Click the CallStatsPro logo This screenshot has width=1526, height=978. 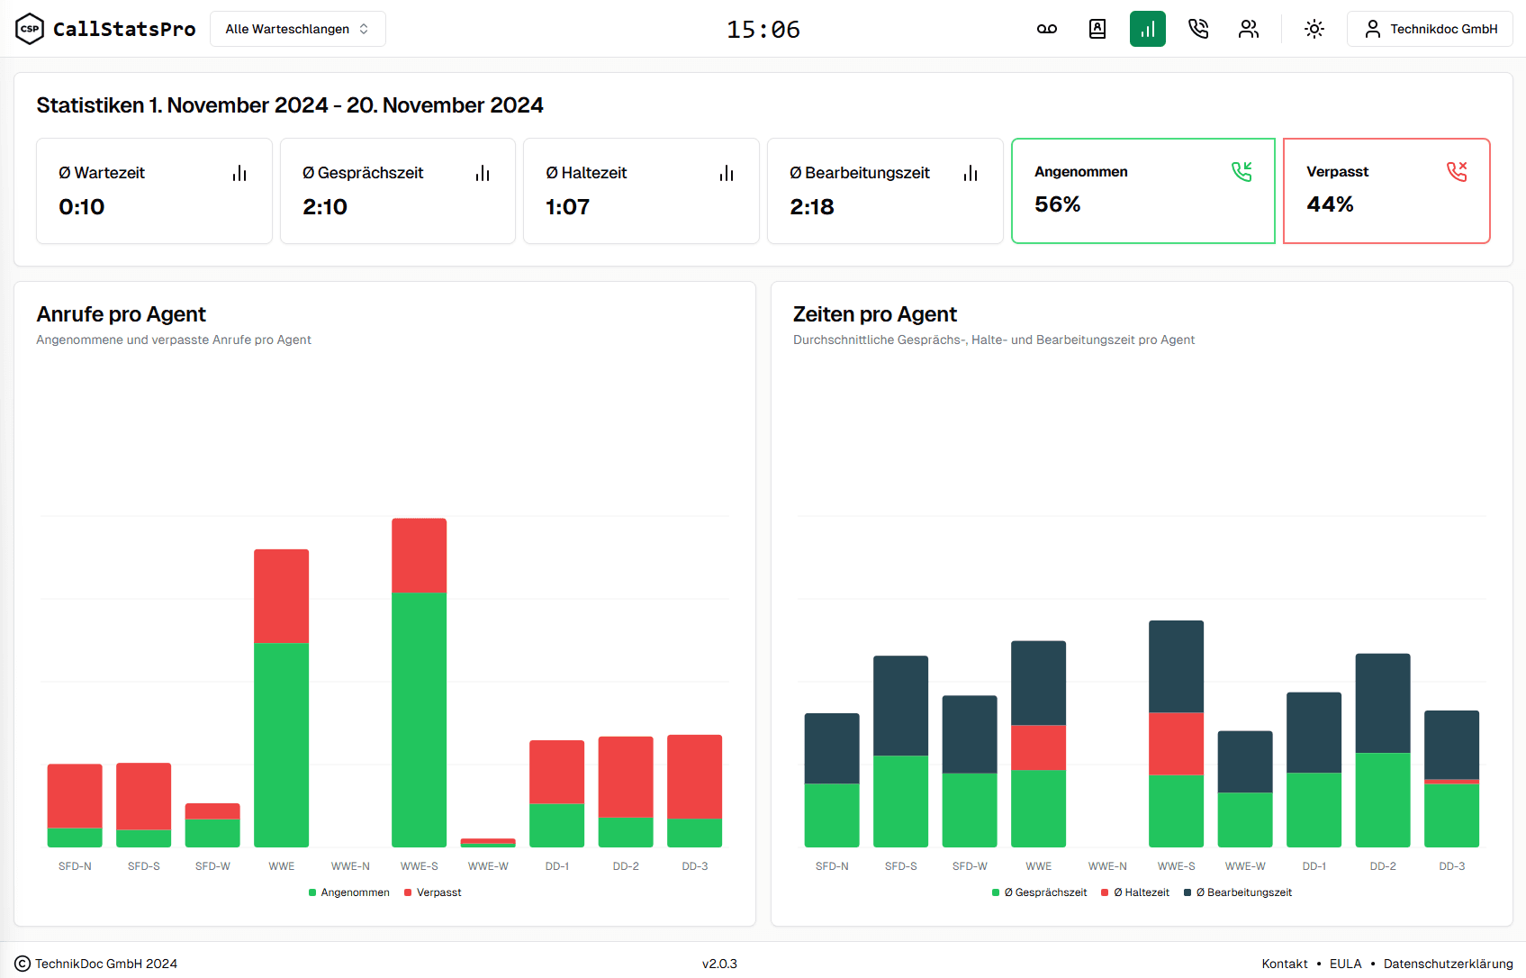[106, 29]
